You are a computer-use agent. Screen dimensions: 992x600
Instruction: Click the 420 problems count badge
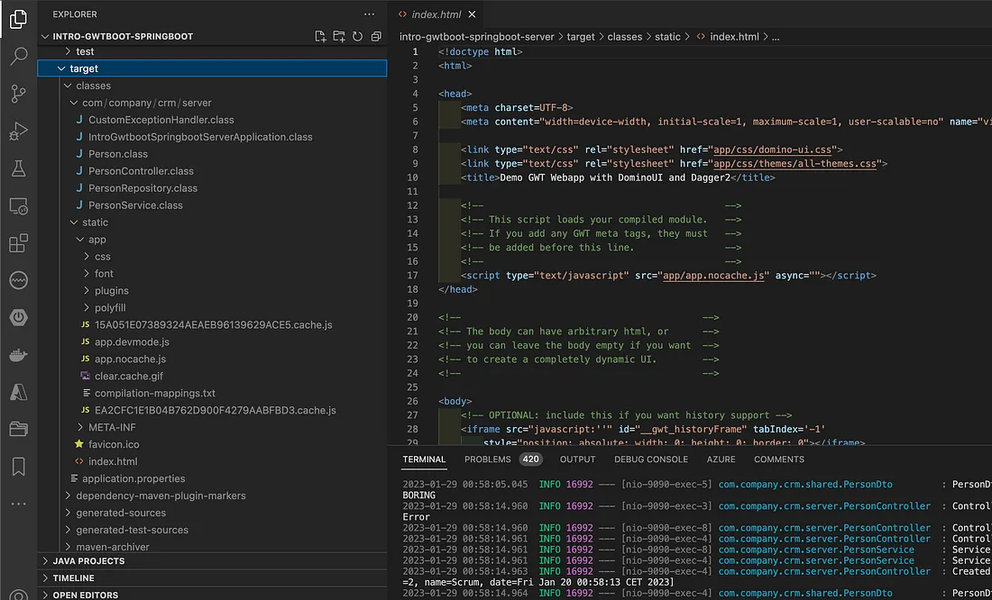(531, 459)
